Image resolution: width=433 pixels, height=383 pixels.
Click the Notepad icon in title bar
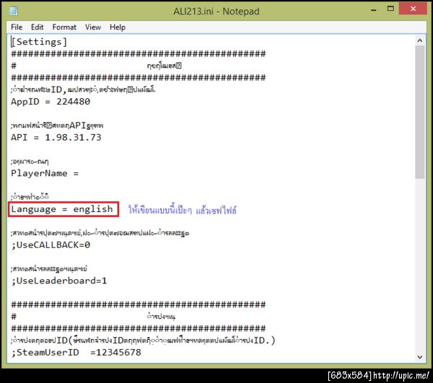click(x=13, y=11)
